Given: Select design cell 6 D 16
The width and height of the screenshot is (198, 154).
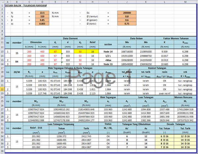Looking at the screenshot, I should coord(165,136).
